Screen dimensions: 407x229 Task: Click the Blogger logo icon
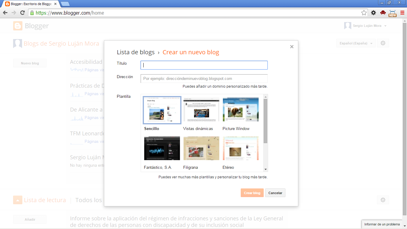point(18,26)
